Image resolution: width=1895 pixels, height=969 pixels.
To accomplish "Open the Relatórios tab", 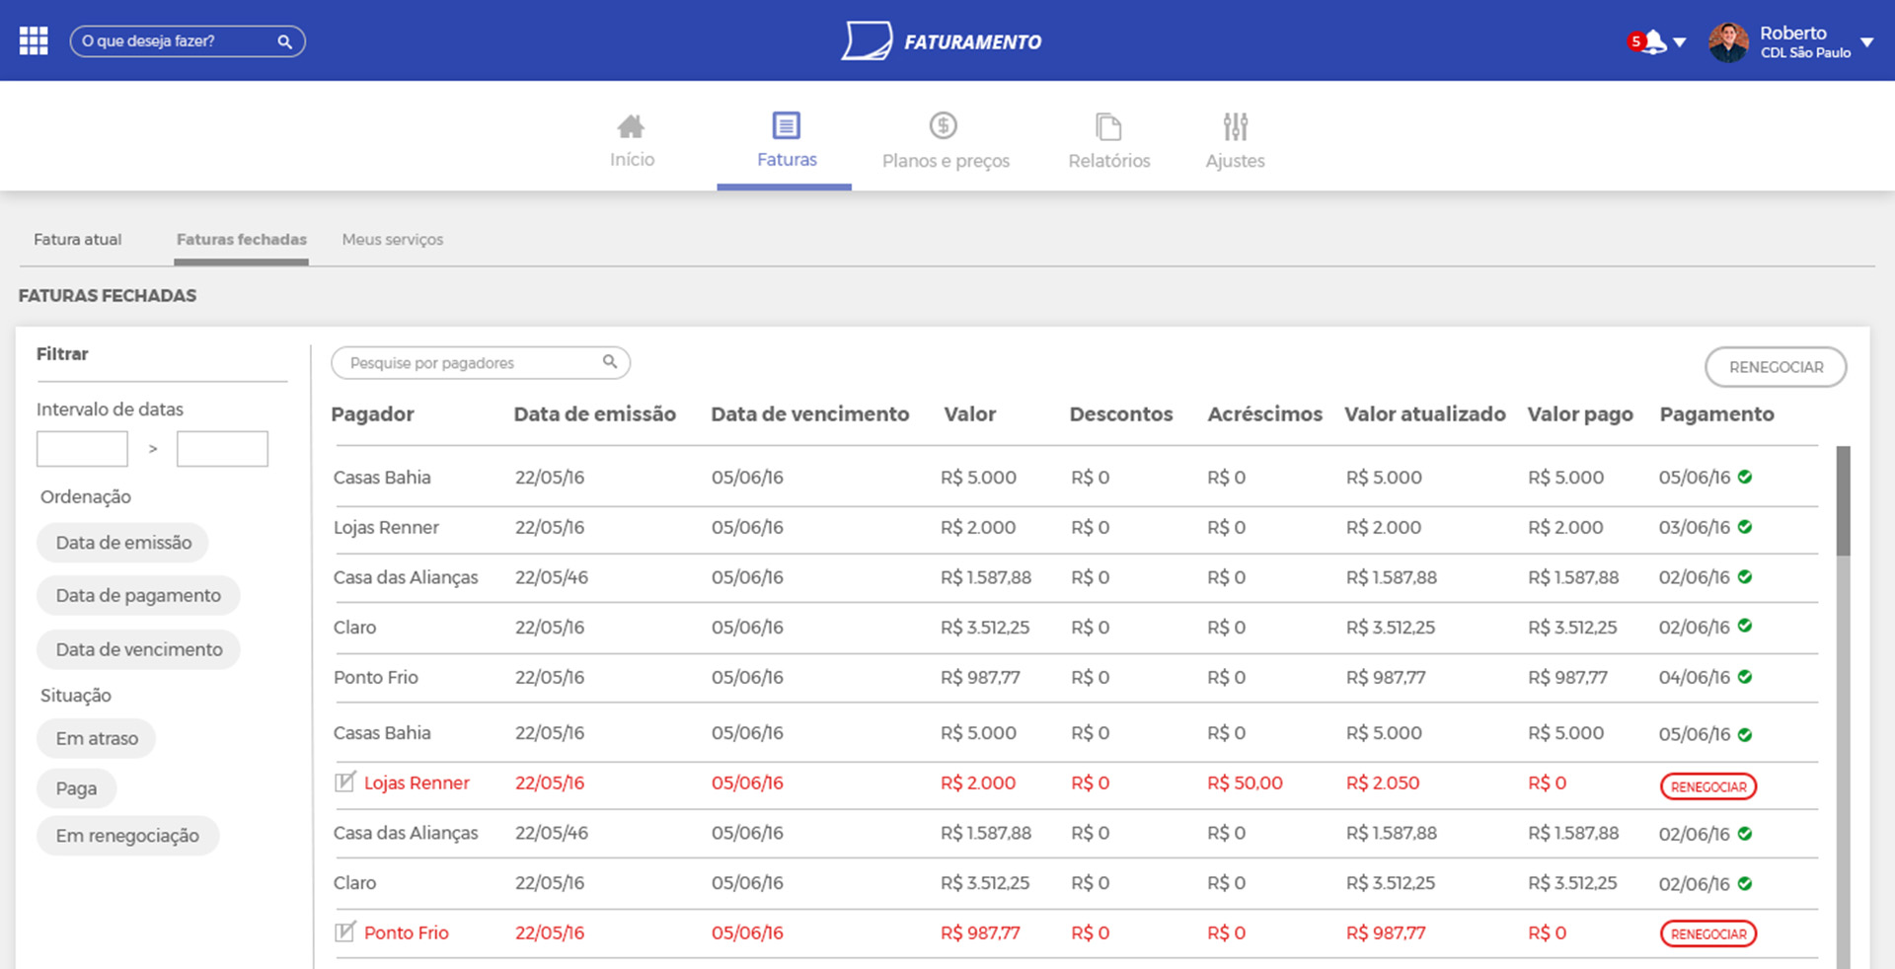I will [1109, 141].
